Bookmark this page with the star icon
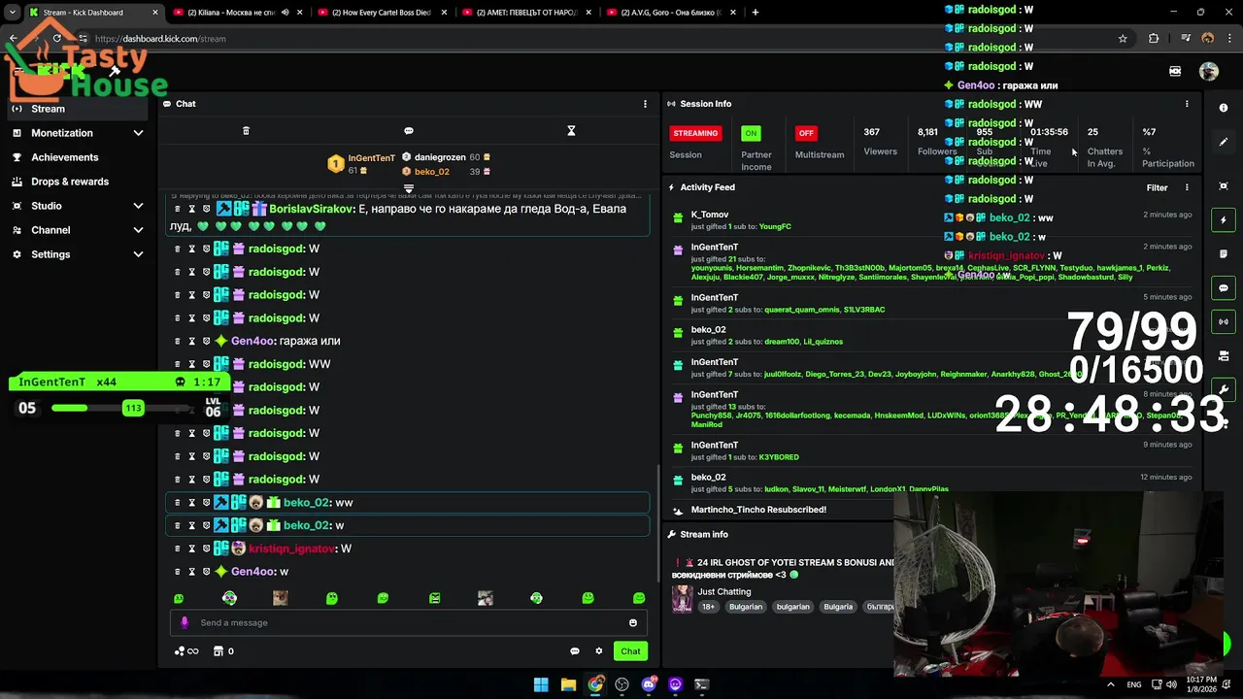The height and width of the screenshot is (699, 1243). pos(1123,39)
